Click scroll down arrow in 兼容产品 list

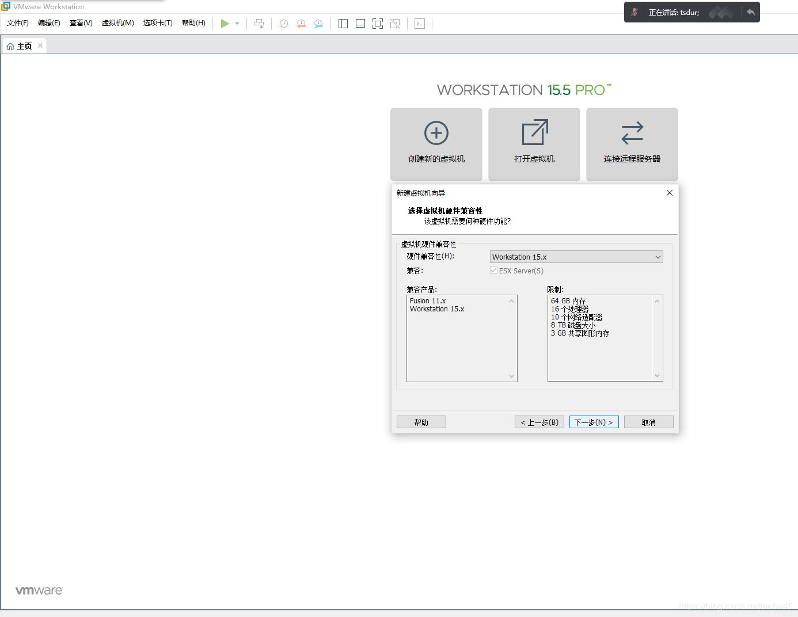(x=511, y=376)
